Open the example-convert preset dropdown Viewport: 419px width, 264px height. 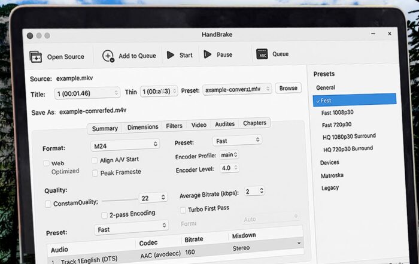point(237,89)
